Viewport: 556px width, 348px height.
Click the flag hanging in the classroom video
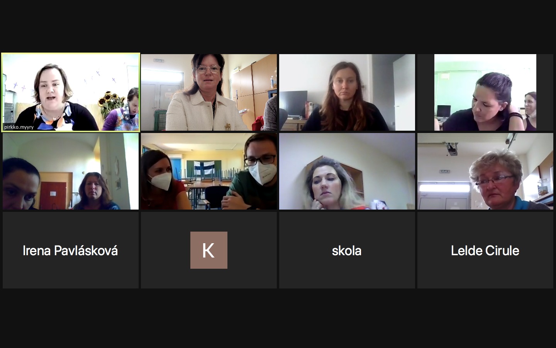[203, 169]
